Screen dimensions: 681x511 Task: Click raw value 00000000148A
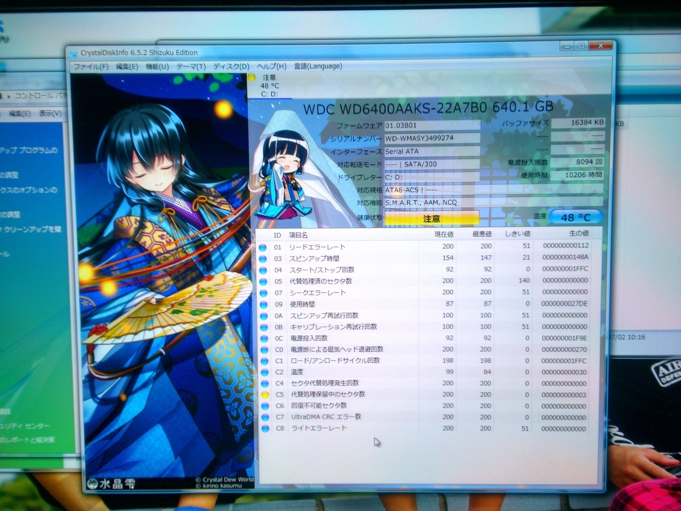565,257
